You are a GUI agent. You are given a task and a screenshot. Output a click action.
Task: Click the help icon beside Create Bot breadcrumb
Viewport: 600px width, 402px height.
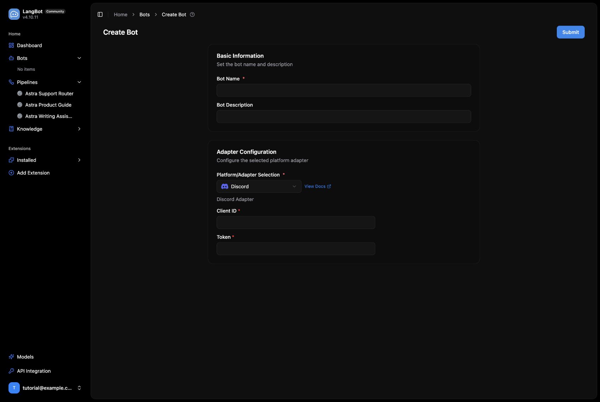point(192,15)
